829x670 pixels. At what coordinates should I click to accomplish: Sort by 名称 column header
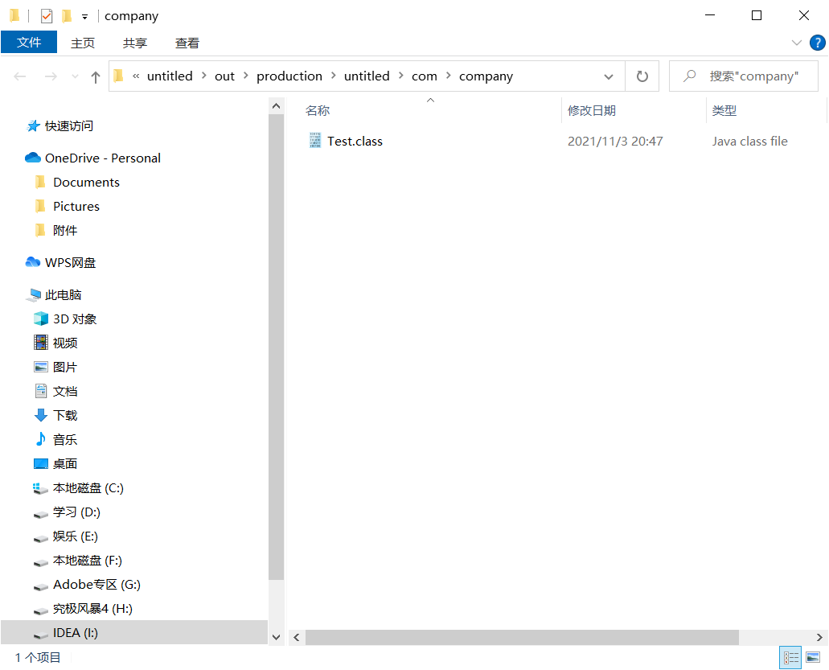(318, 110)
